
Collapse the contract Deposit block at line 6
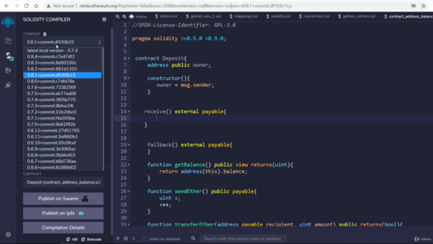coord(129,58)
